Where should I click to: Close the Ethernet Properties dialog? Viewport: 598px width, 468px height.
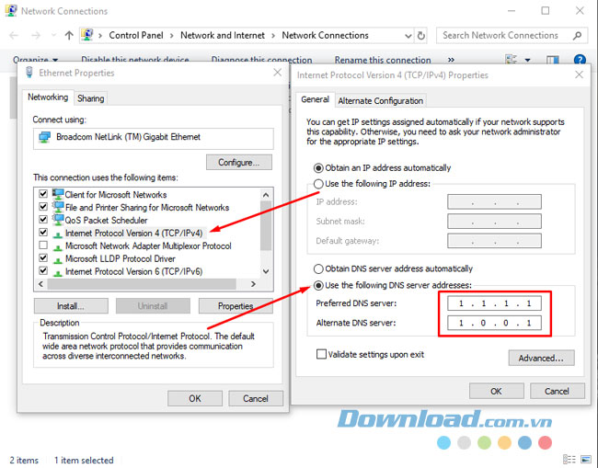(278, 73)
